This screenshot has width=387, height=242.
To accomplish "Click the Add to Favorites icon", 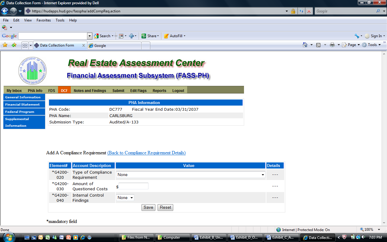I will tap(14, 45).
